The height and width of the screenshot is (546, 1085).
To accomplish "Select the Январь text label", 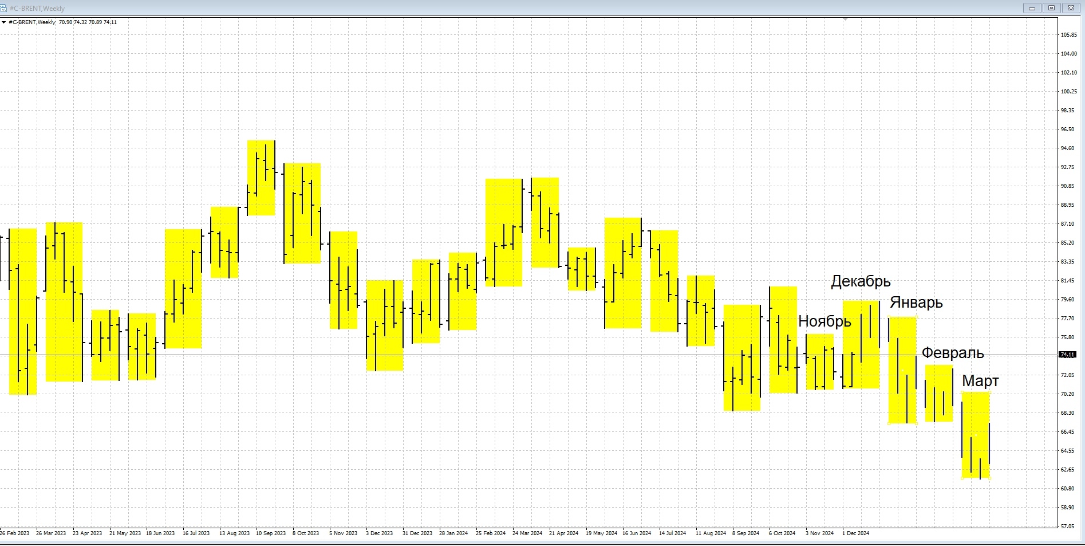I will pyautogui.click(x=916, y=303).
